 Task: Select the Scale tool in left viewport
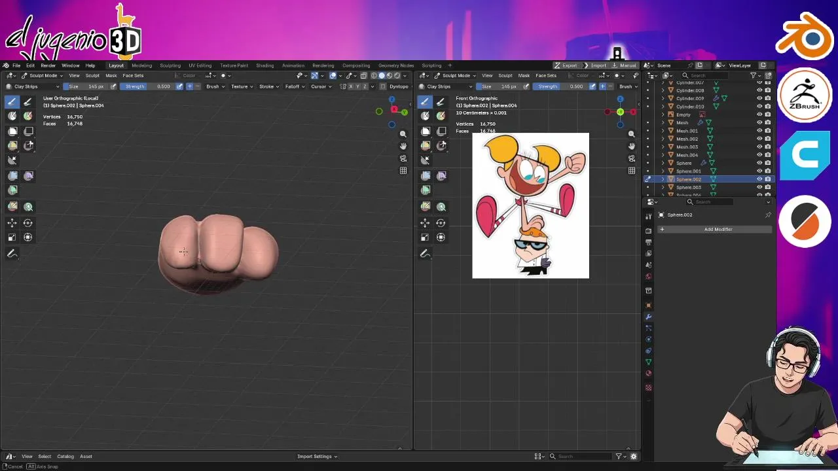[x=12, y=237]
